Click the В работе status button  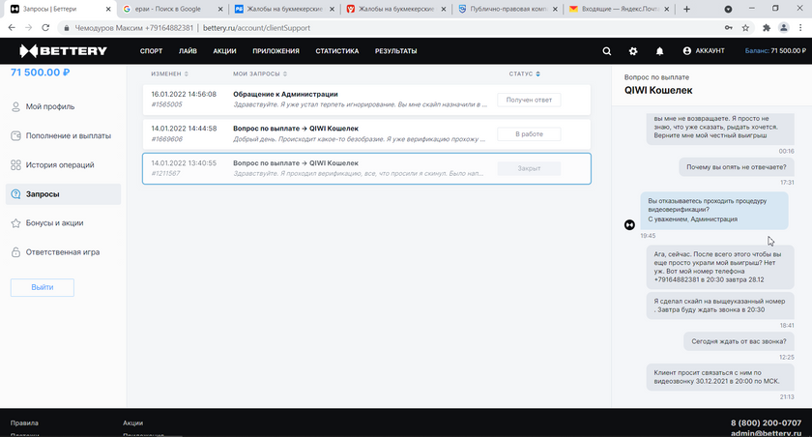(529, 134)
